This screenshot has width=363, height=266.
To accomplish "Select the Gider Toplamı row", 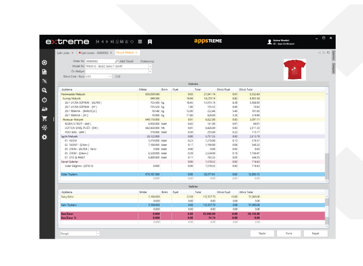I will click(x=192, y=174).
